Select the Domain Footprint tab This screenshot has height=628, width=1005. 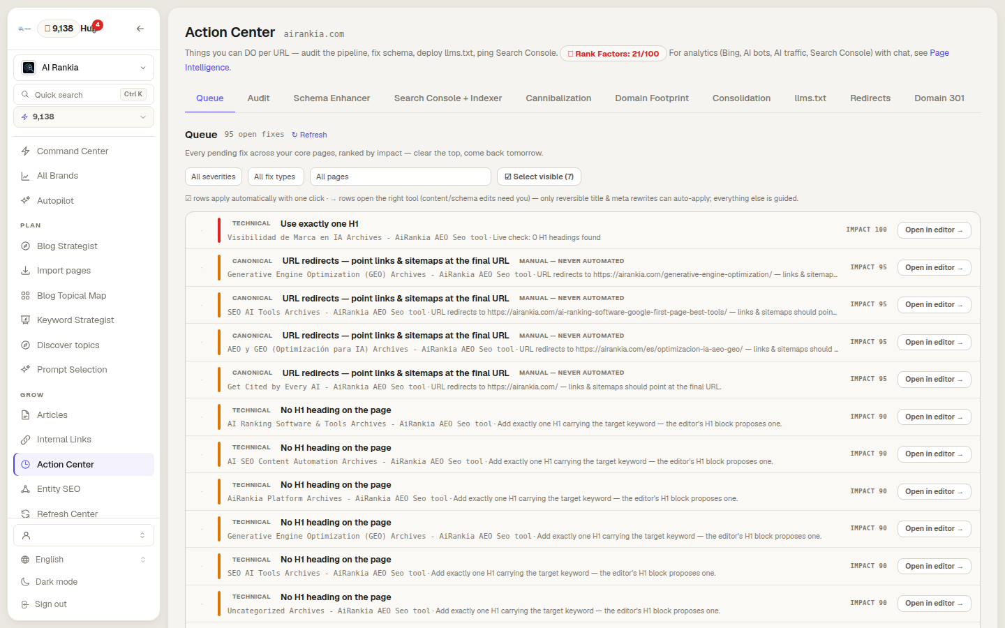point(652,98)
